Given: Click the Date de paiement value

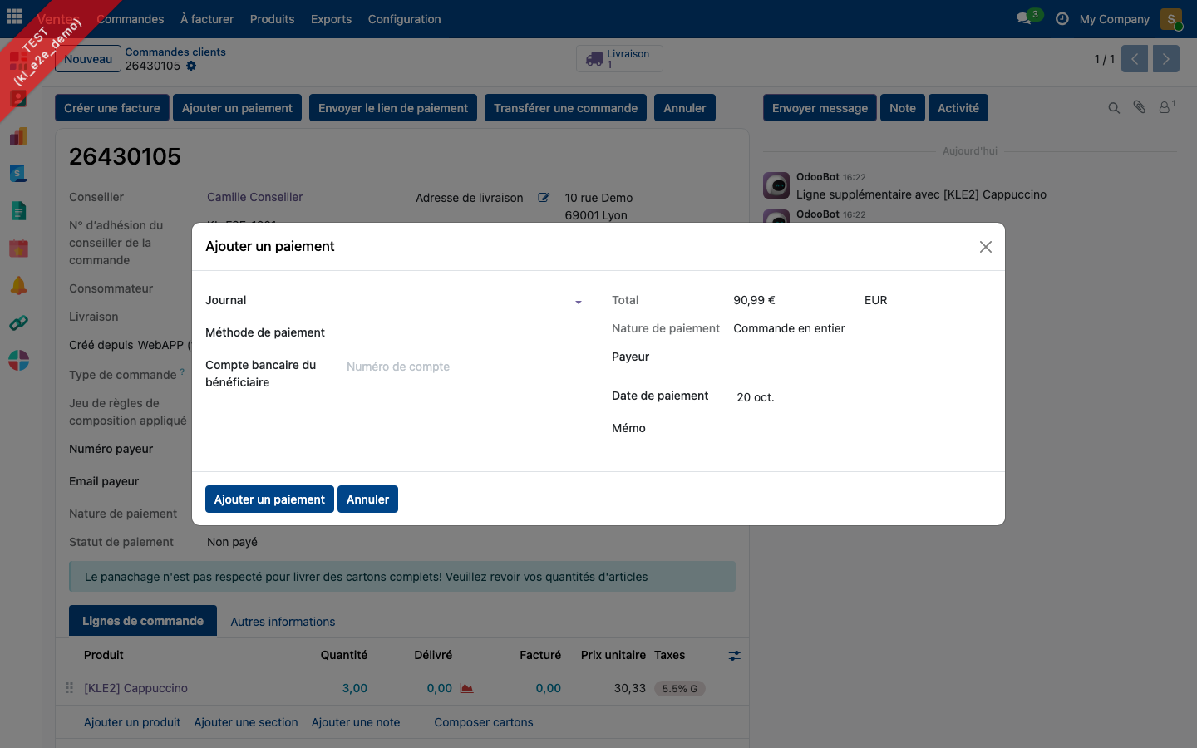Looking at the screenshot, I should [x=756, y=397].
